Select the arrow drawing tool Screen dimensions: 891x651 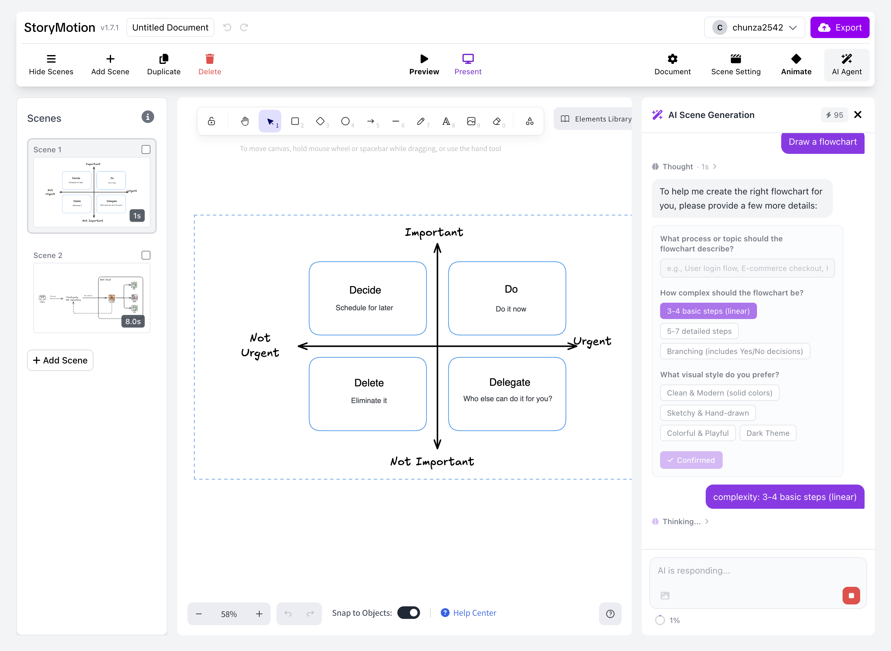[370, 121]
